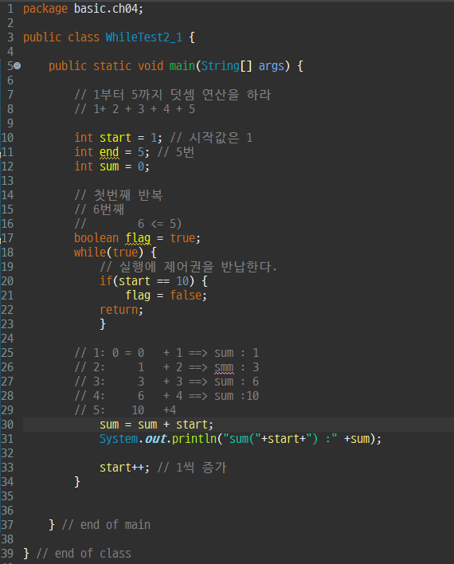
Task: Click the string literal "sum("
Action: 242,439
